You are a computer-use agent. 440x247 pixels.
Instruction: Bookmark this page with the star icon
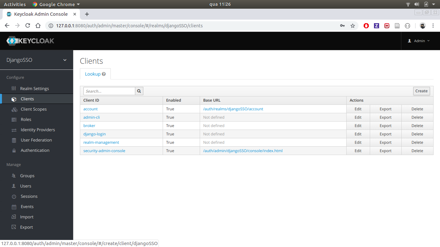click(x=353, y=26)
